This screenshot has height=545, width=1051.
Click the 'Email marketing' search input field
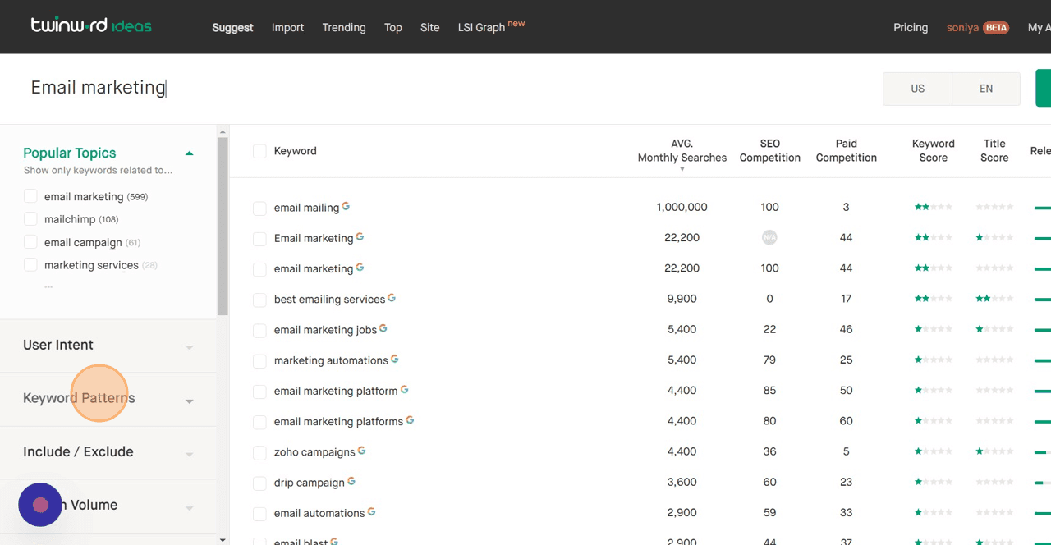[x=98, y=87]
